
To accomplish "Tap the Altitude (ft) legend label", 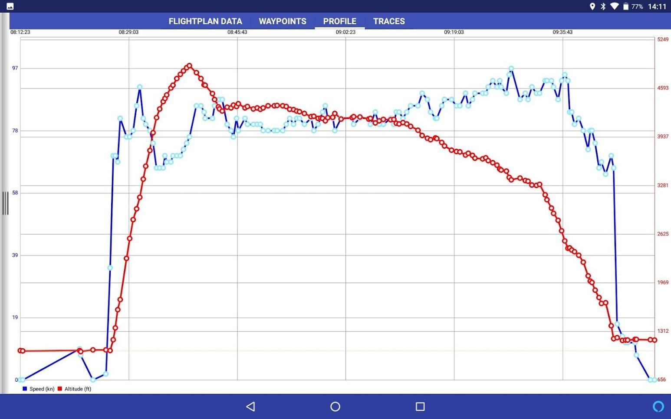I will pos(78,389).
